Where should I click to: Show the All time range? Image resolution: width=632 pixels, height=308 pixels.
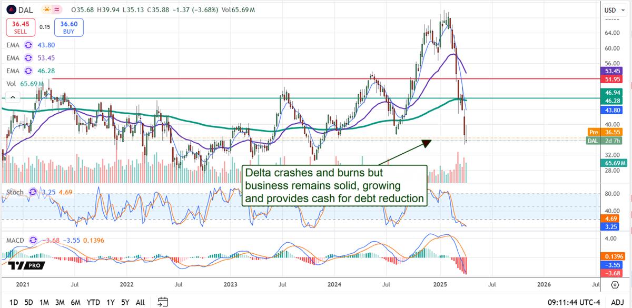click(x=140, y=302)
